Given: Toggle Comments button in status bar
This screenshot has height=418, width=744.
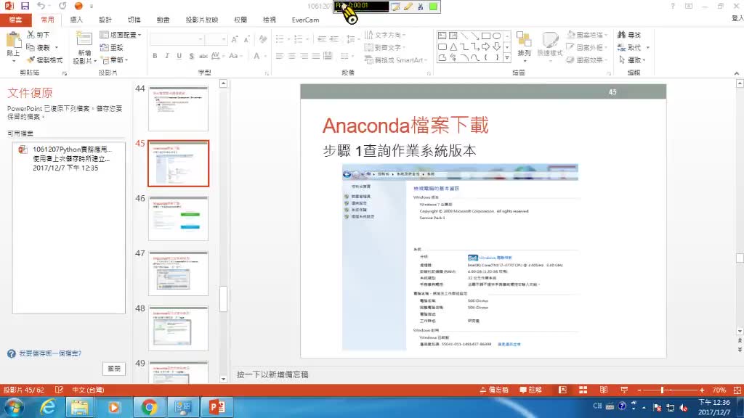Looking at the screenshot, I should click(x=530, y=390).
